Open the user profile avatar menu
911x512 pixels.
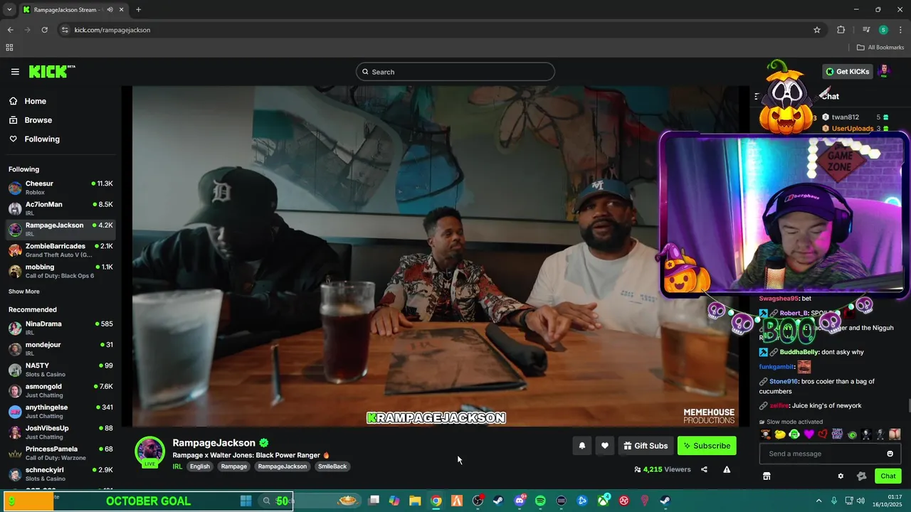[884, 71]
